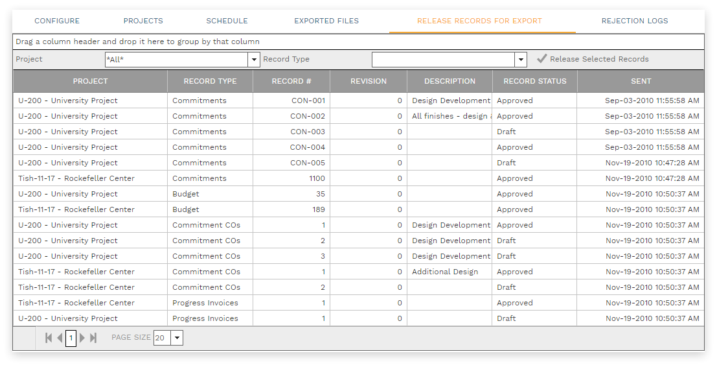This screenshot has height=367, width=717.
Task: Switch to the Schedule tab
Action: 227,21
